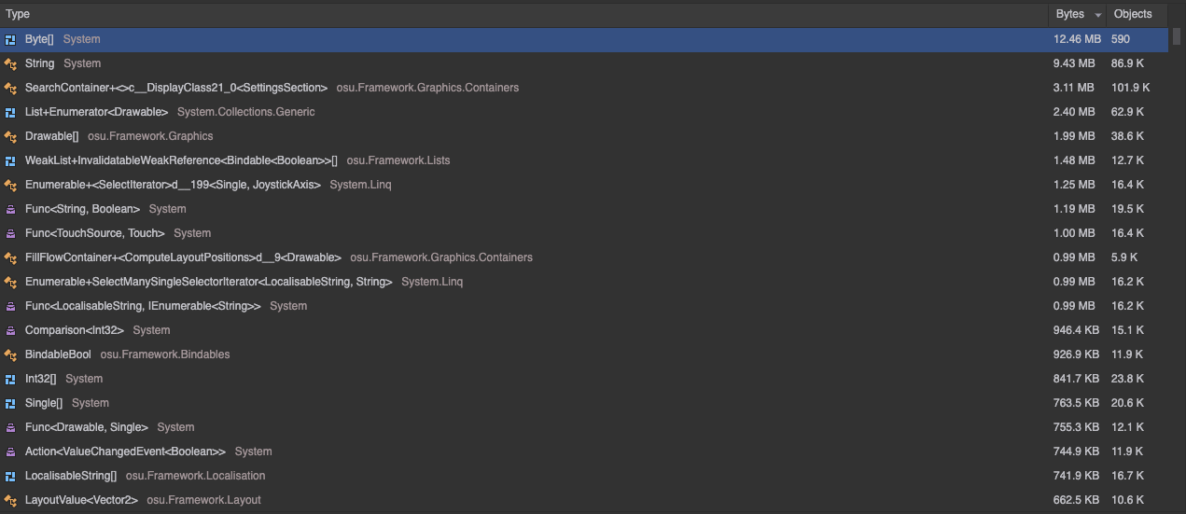1186x514 pixels.
Task: Click the 62.9 K objects count
Action: pos(1127,112)
